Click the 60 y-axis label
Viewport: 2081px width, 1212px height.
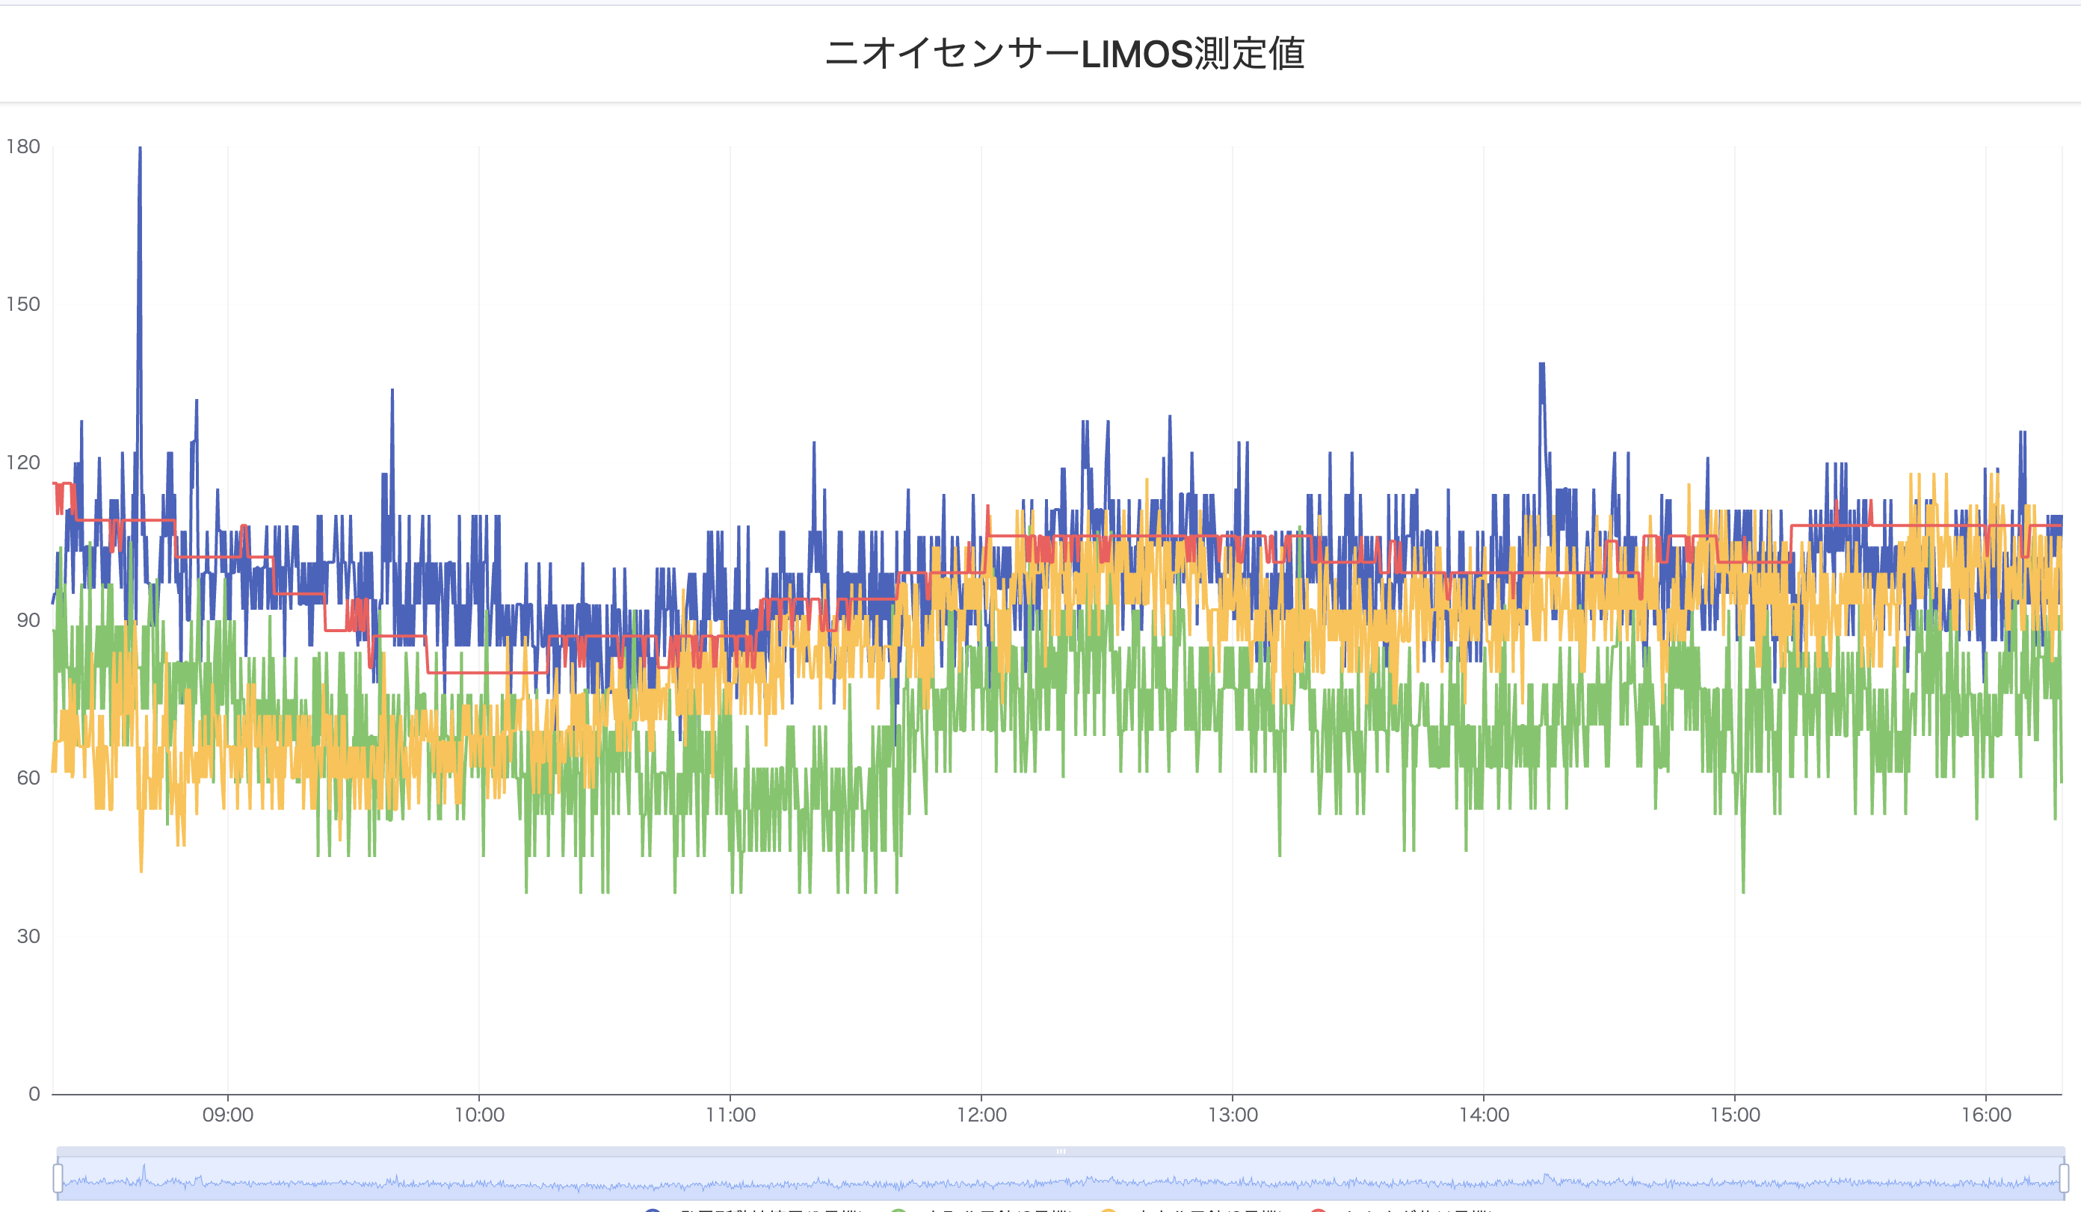28,778
